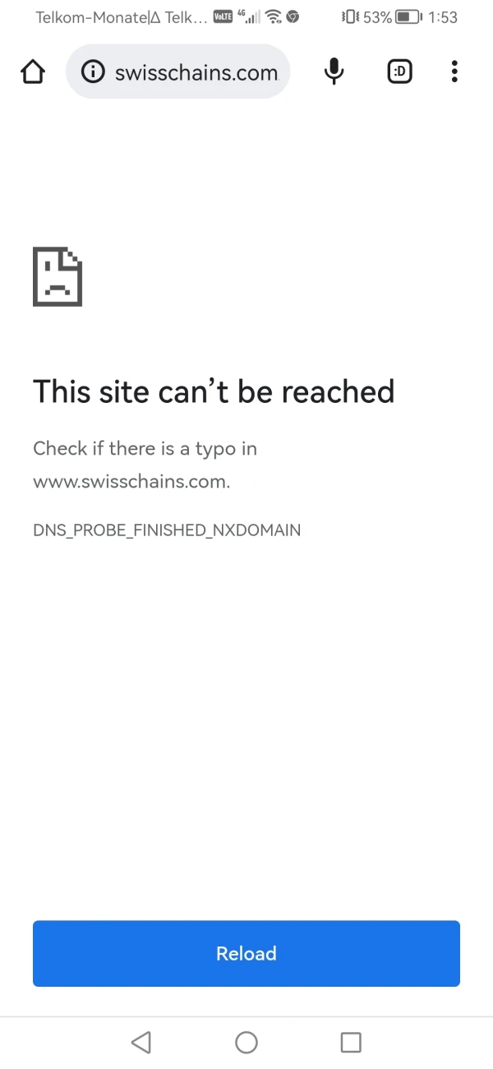The image size is (493, 1069).
Task: Tap the Wi-Fi status icon
Action: (x=274, y=16)
